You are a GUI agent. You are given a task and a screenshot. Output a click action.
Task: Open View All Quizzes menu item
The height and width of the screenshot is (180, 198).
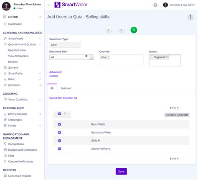click(x=18, y=56)
